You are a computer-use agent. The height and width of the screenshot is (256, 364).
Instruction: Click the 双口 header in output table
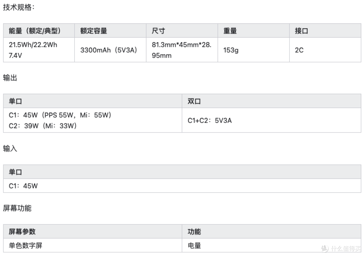271,101
